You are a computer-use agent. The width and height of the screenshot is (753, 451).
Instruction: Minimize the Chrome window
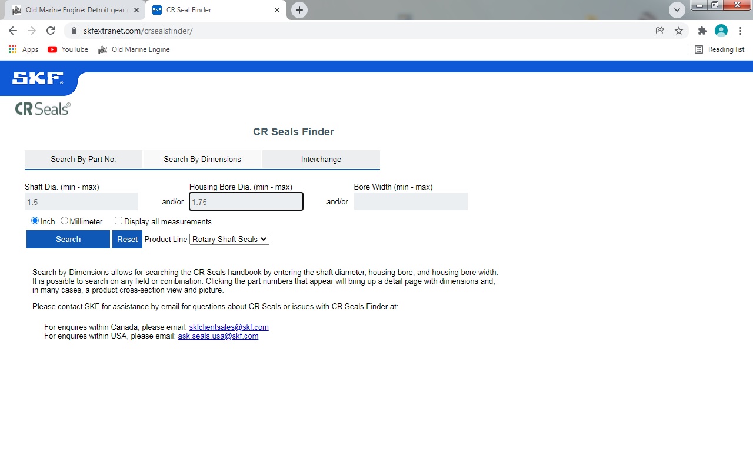point(699,5)
